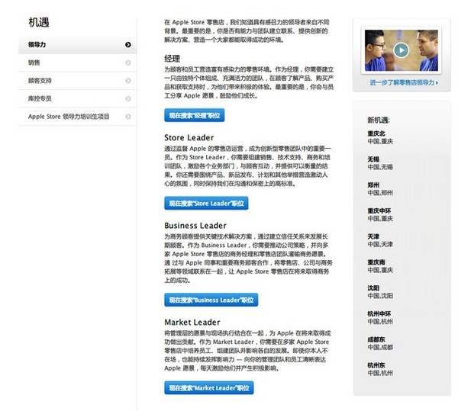Screen dimensions: 458x411
Task: Click the search Market Leader positions button
Action: pos(209,387)
